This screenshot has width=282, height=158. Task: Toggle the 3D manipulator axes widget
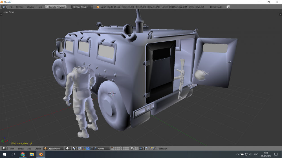[84, 148]
